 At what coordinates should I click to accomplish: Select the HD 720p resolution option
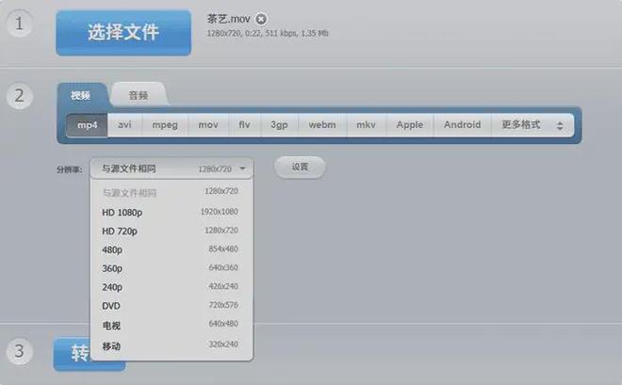pyautogui.click(x=172, y=231)
